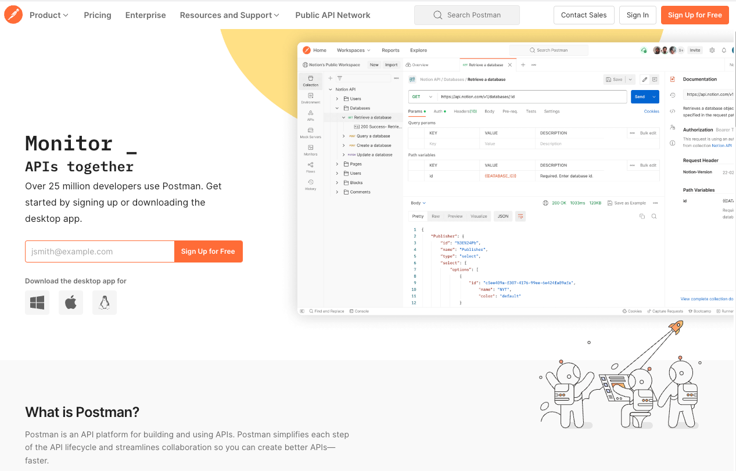Select the Flows sidebar icon
This screenshot has width=736, height=471.
pyautogui.click(x=311, y=167)
